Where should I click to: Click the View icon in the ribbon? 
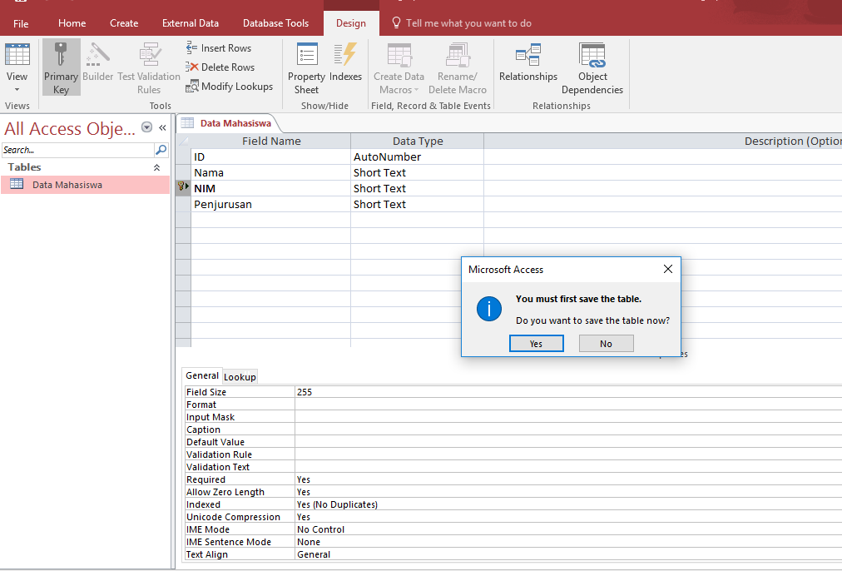tap(17, 55)
